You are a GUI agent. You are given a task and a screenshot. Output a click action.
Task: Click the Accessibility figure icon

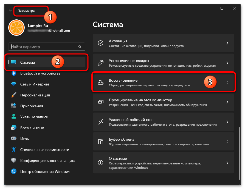tap(14, 149)
